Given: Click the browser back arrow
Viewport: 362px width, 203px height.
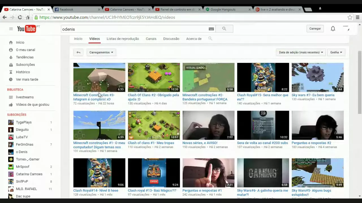Looking at the screenshot, I should click(x=5, y=17).
